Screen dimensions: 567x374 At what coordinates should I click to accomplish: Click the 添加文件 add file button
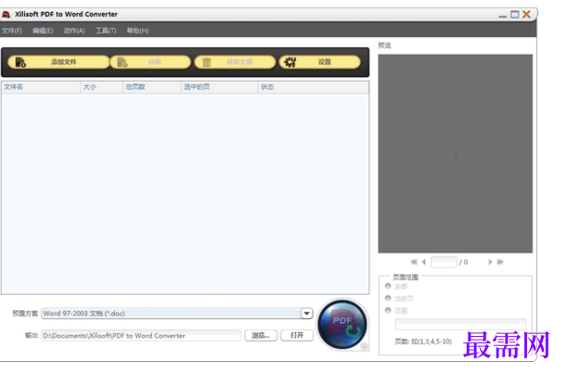coord(58,62)
